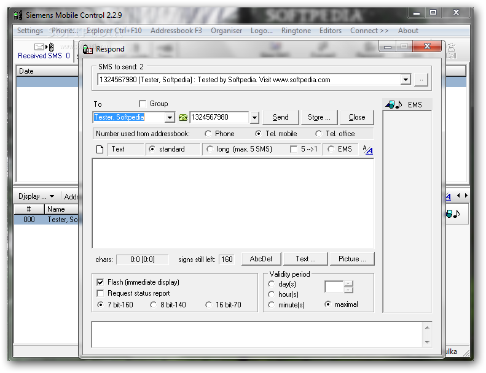Screen dimensions: 486x373
Task: Open the recipient name dropdown
Action: (x=170, y=118)
